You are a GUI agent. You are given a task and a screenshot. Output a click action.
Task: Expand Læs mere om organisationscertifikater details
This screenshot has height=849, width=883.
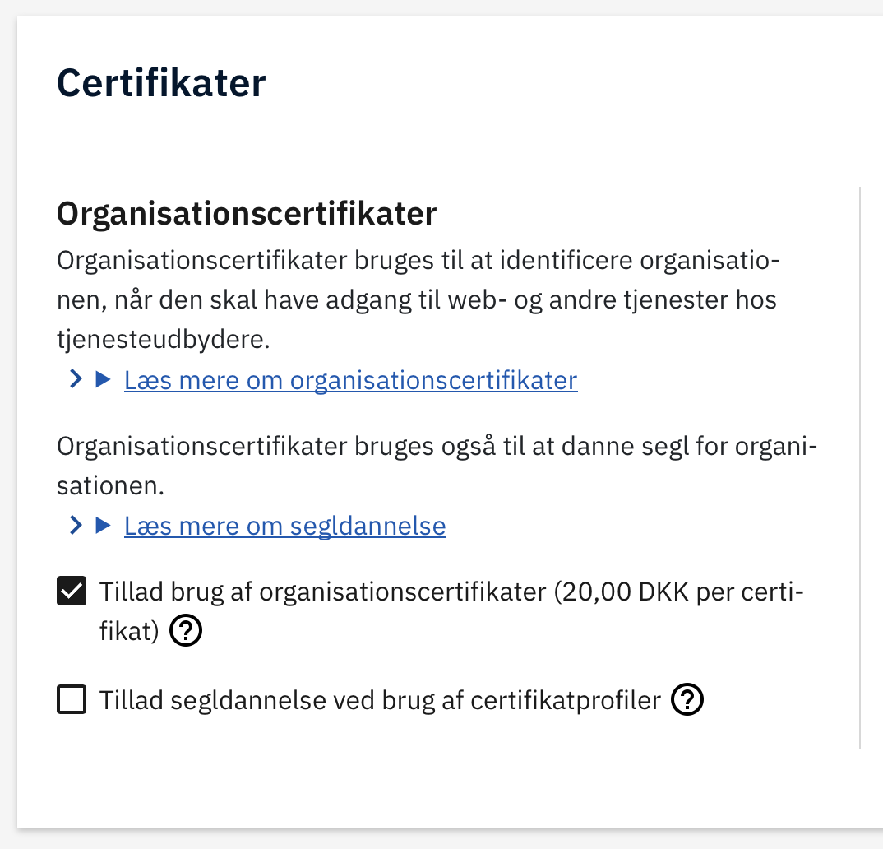[x=350, y=381]
